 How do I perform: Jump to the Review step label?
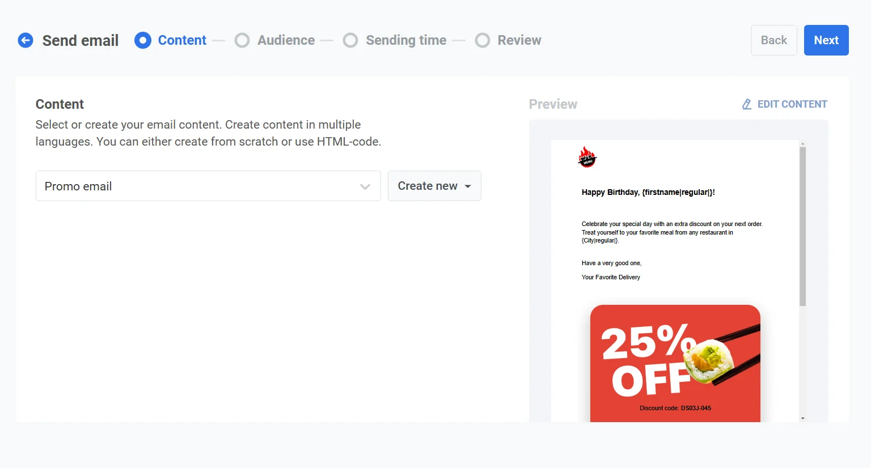[519, 40]
